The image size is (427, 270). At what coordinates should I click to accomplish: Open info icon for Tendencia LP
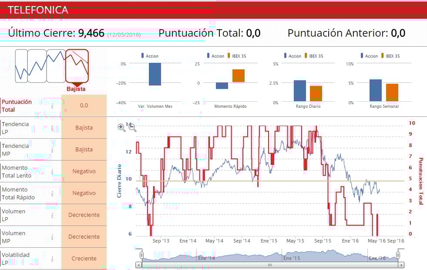[52, 127]
